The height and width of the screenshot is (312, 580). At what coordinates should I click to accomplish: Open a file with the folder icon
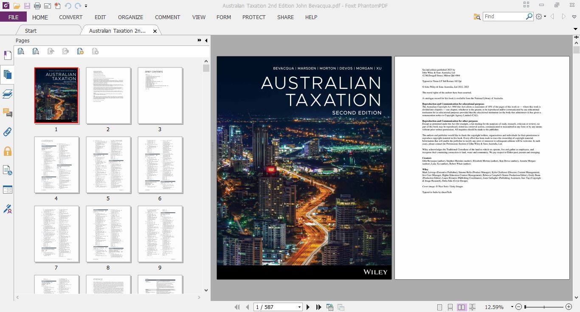pyautogui.click(x=17, y=6)
